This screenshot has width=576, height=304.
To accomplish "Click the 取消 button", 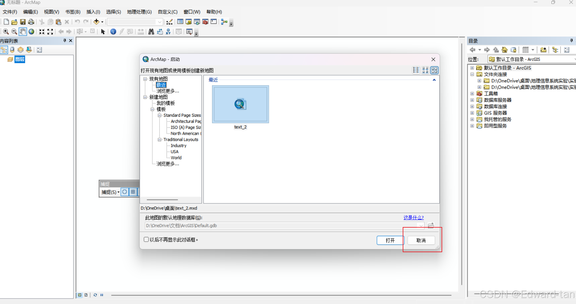I will tap(421, 240).
